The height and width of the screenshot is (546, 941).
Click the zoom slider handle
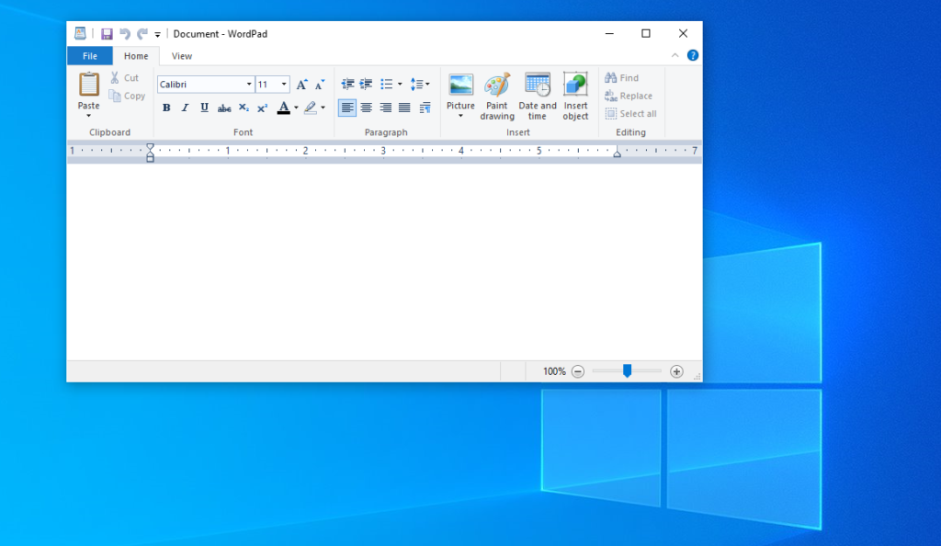[627, 371]
